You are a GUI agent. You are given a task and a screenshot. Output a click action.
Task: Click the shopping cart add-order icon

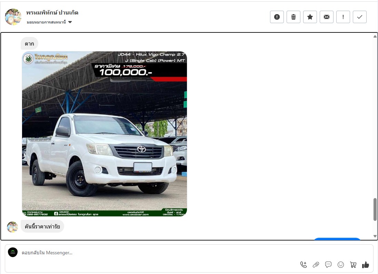[353, 265]
